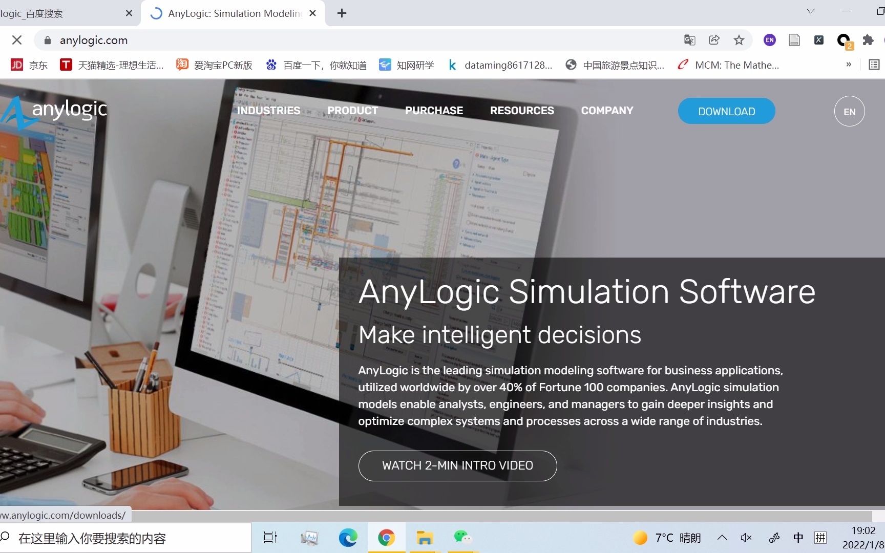Open the extension with badge 2
Screen dimensions: 885x553
click(844, 40)
